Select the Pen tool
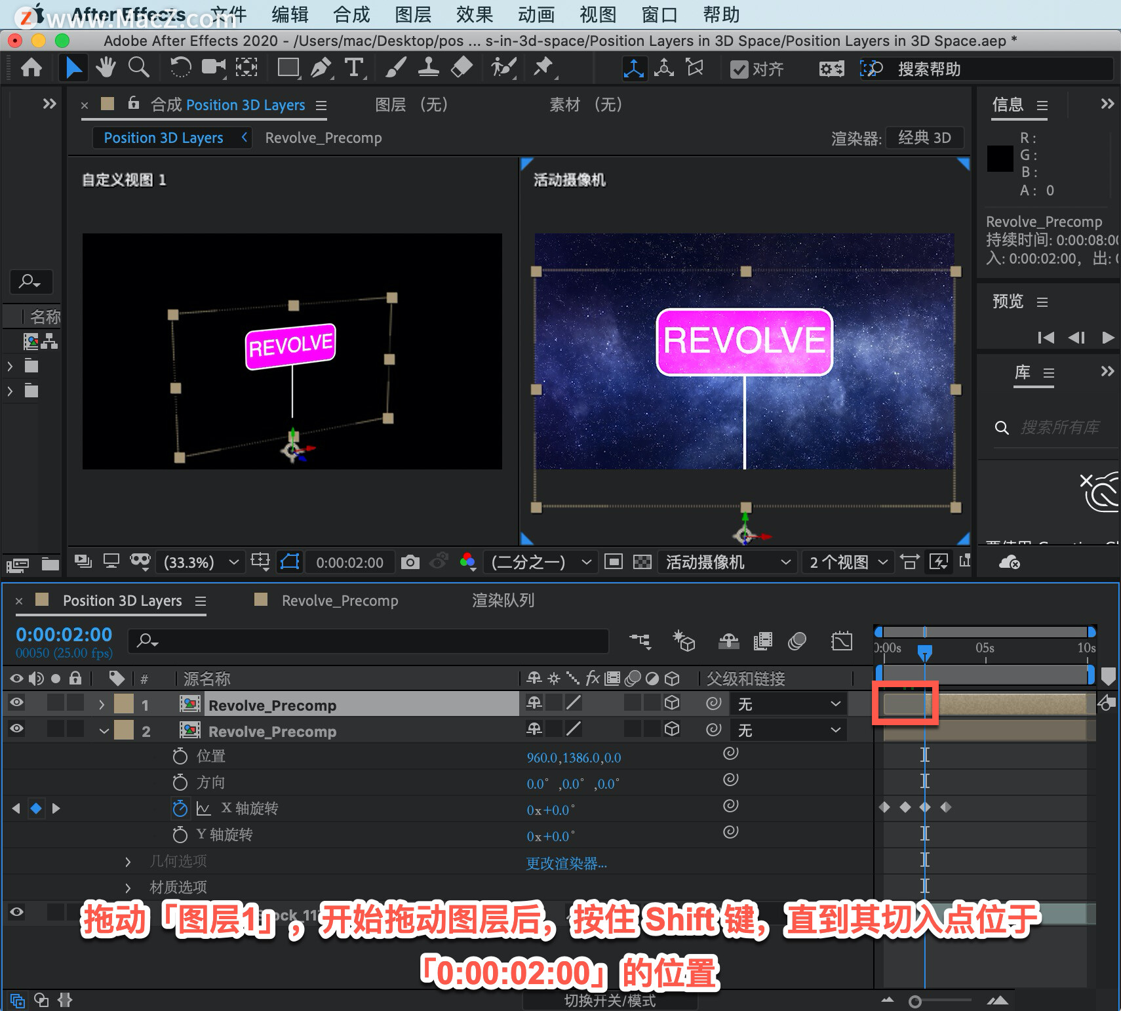Viewport: 1121px width, 1011px height. pyautogui.click(x=321, y=68)
